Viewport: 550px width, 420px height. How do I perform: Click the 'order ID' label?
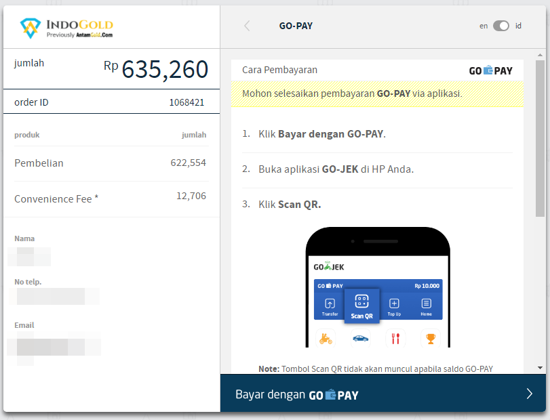[31, 102]
